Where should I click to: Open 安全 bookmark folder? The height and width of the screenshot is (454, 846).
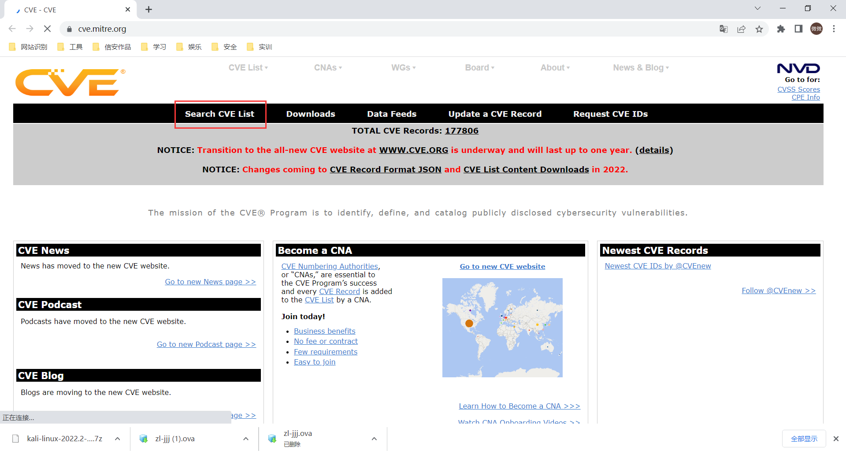[224, 47]
